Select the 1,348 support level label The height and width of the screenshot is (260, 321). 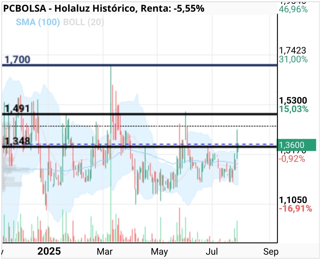click(x=17, y=141)
